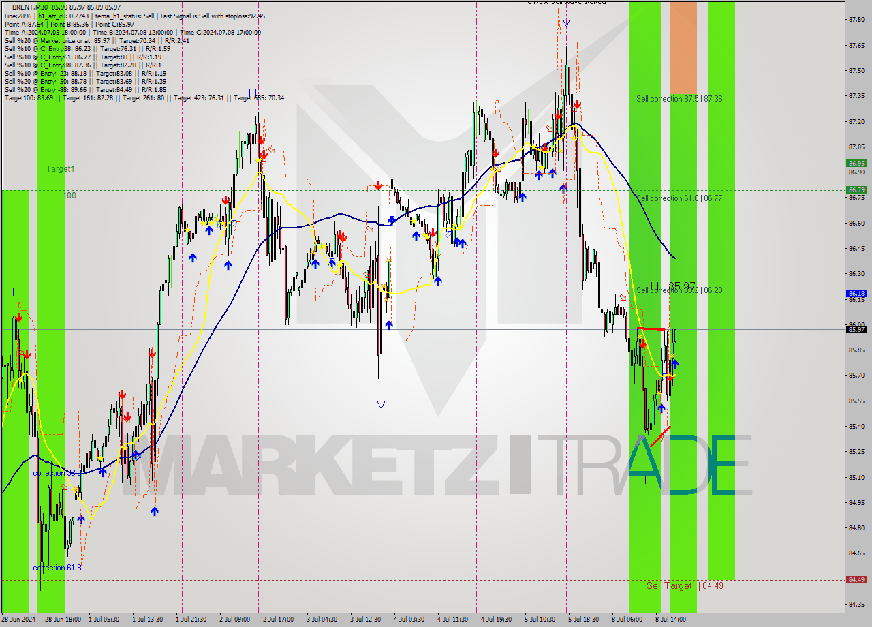This screenshot has height=627, width=872.
Task: Click the 86.30 price axis value
Action: pyautogui.click(x=856, y=274)
